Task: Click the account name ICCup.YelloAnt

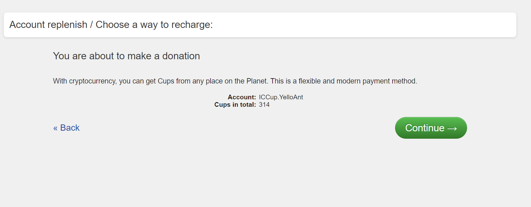Action: tap(281, 97)
